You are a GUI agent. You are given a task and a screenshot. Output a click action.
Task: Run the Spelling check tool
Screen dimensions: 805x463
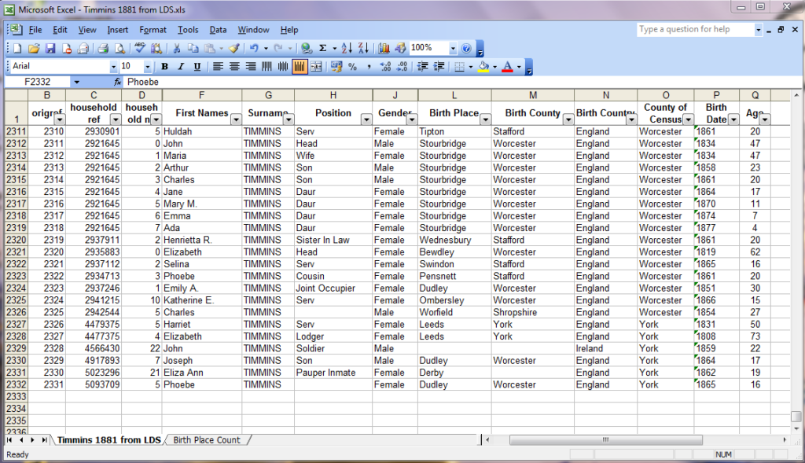[x=141, y=49]
